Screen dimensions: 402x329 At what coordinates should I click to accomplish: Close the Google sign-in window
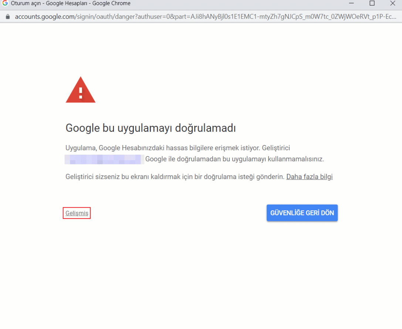pos(392,3)
